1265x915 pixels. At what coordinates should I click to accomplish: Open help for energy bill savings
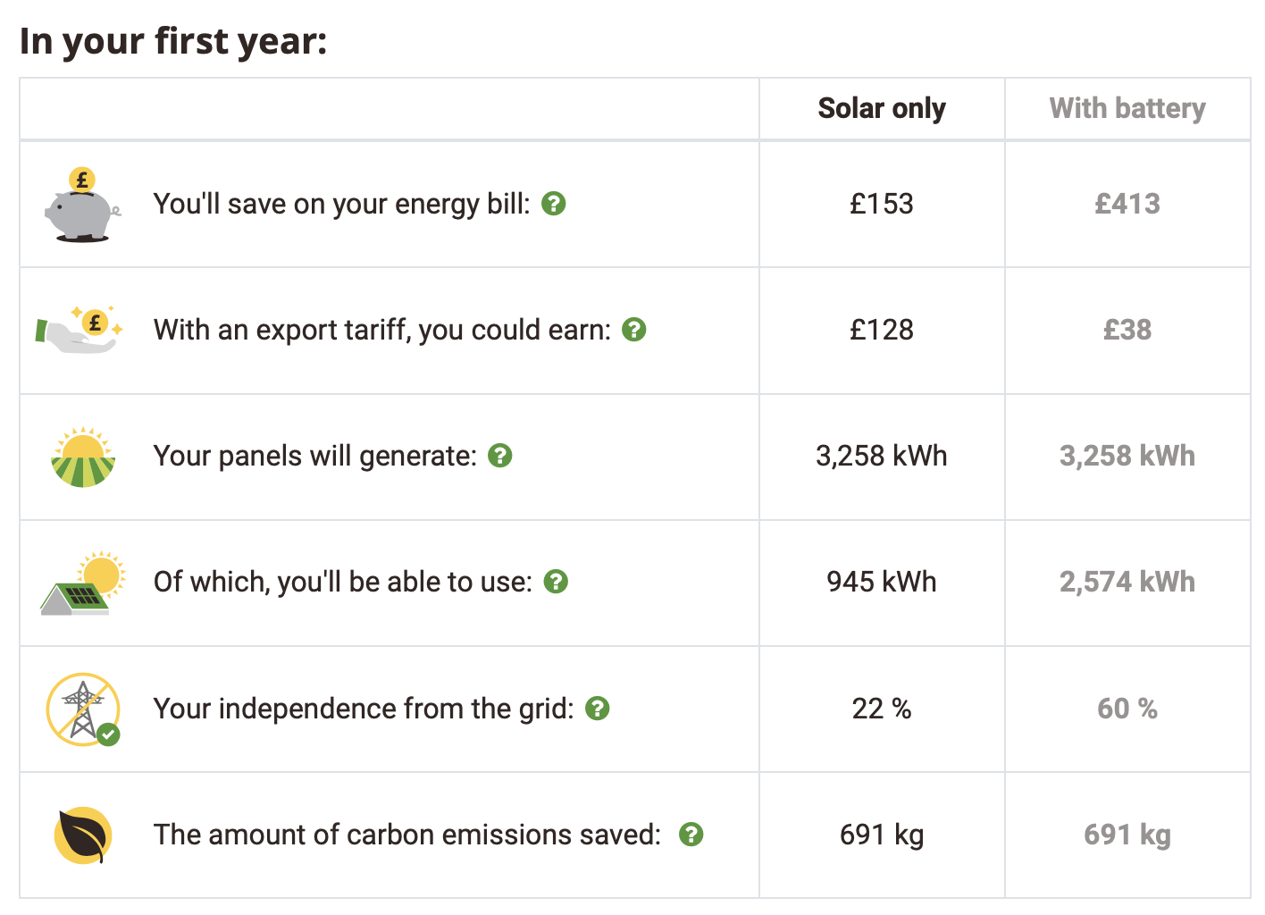tap(554, 204)
